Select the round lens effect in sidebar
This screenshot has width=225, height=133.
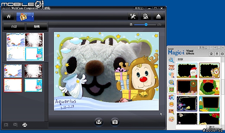[171, 82]
